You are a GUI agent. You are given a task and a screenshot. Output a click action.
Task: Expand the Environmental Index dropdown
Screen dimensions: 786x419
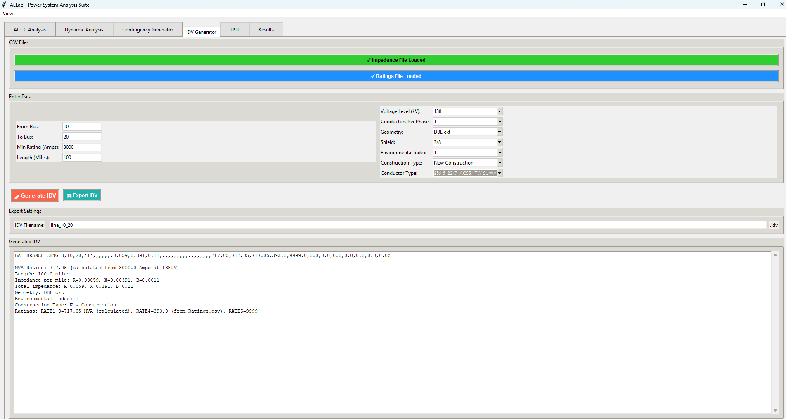(500, 153)
